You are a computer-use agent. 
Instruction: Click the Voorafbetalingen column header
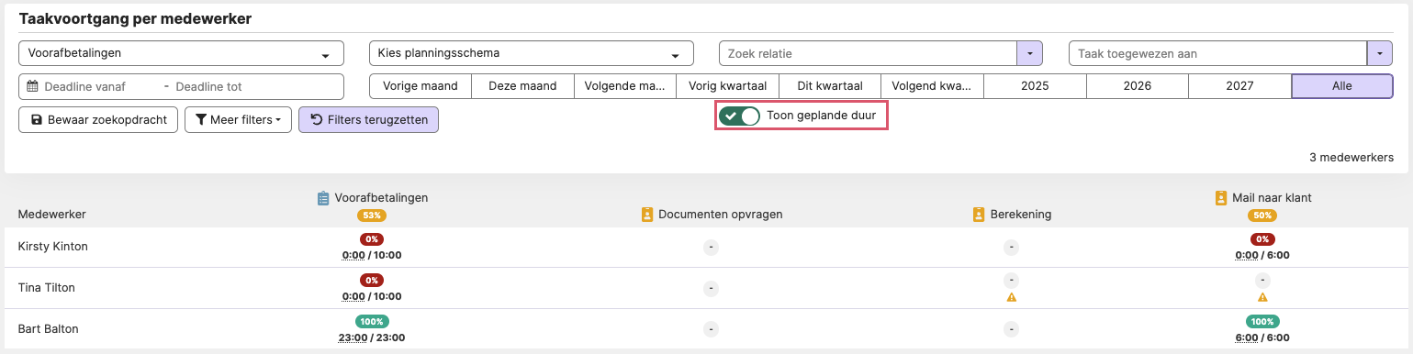(x=382, y=197)
